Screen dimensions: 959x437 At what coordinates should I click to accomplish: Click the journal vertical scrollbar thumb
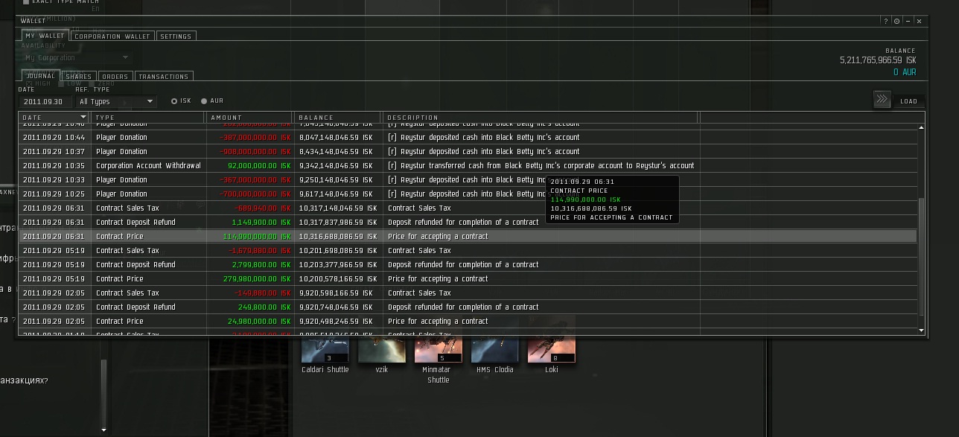click(x=922, y=257)
